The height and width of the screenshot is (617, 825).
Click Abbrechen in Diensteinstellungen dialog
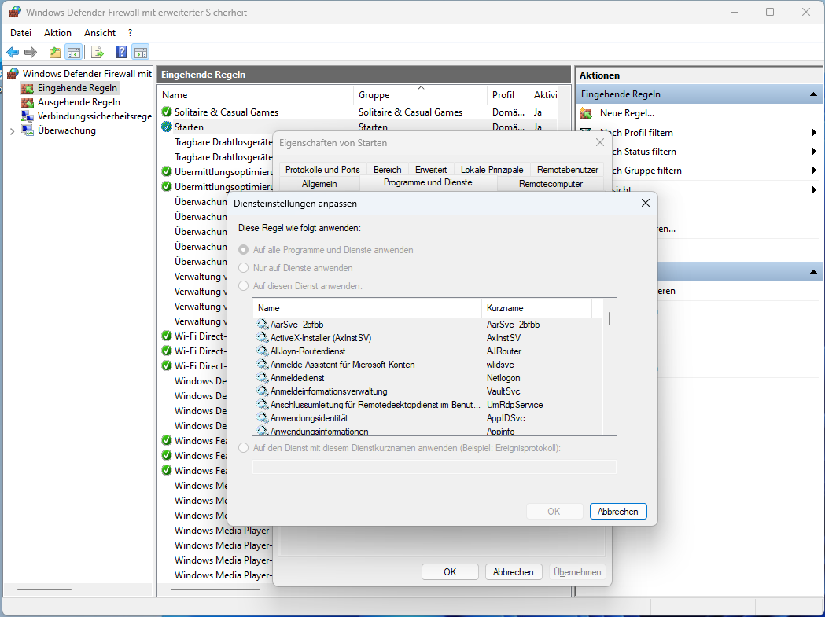coord(618,511)
